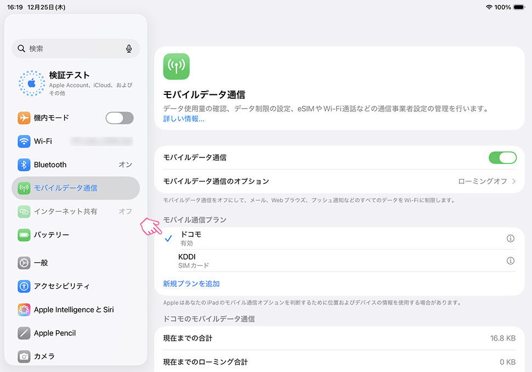Toggle 機内モード airplane mode switch

coord(119,118)
